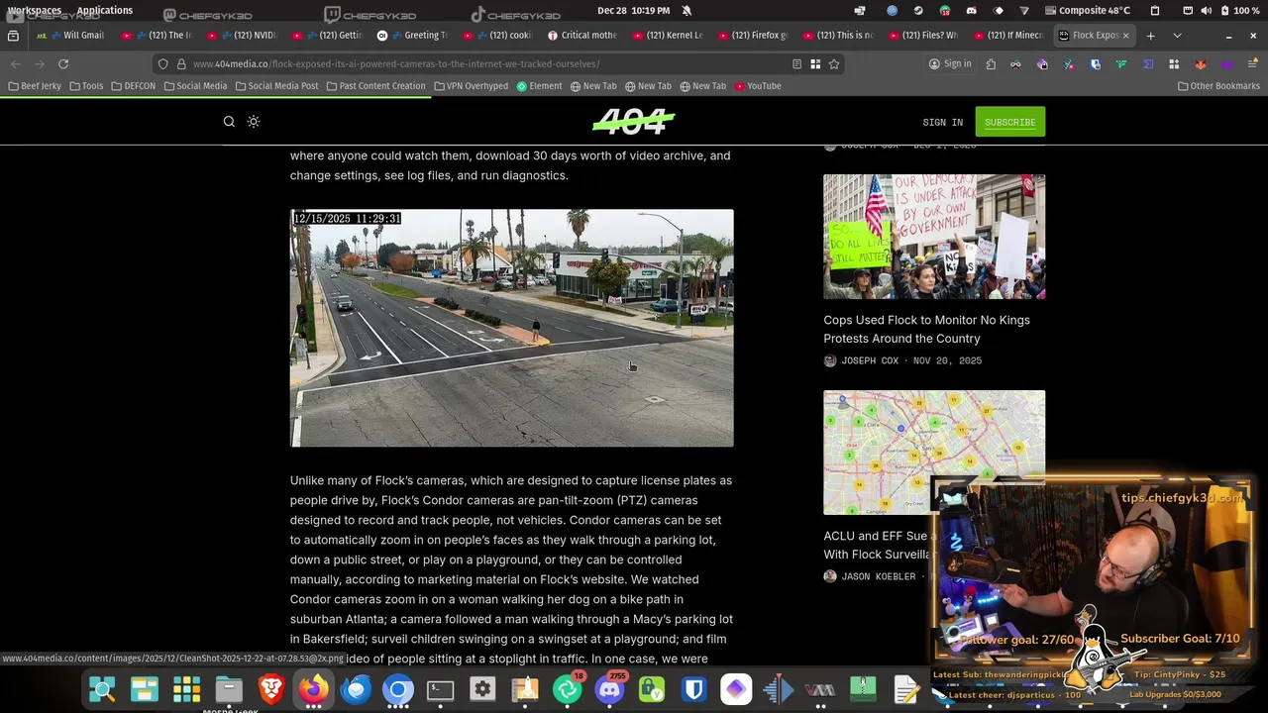Open the site search magnifier icon
Viewport: 1268px width, 713px height.
229,122
